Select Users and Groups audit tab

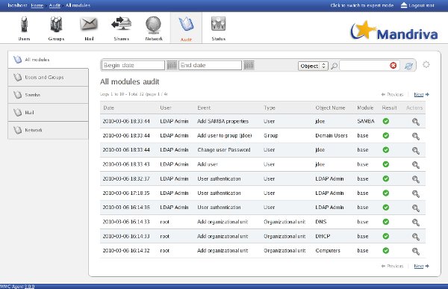pyautogui.click(x=48, y=78)
